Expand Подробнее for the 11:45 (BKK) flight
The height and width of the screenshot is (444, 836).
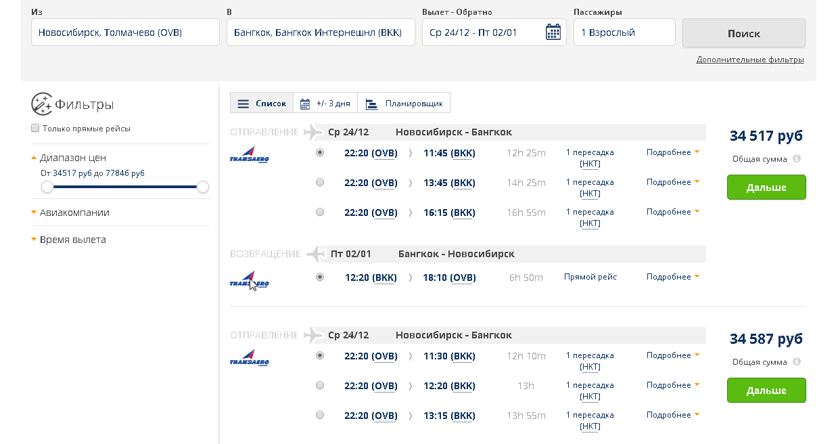tap(672, 152)
